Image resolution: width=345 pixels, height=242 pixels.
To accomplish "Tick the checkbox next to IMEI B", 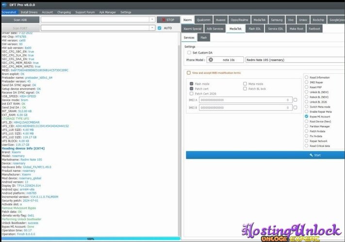I will [296, 107].
